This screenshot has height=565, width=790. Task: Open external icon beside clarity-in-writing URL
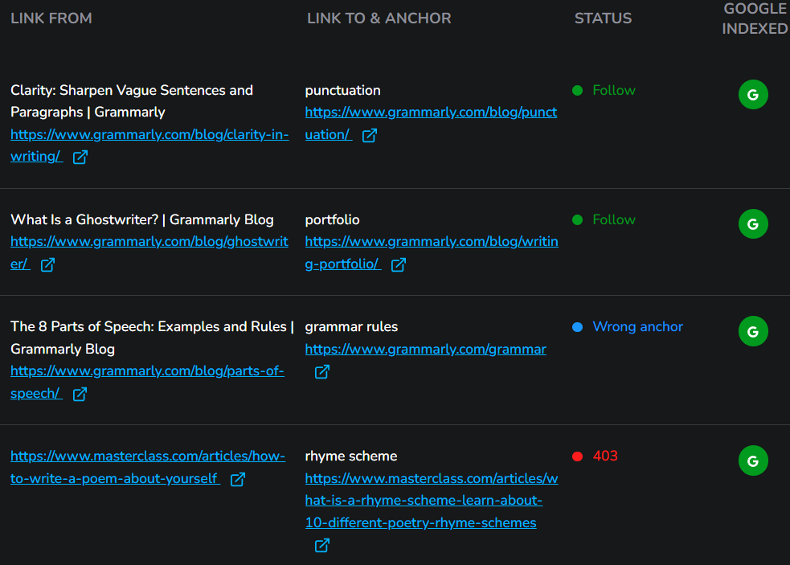coord(80,158)
